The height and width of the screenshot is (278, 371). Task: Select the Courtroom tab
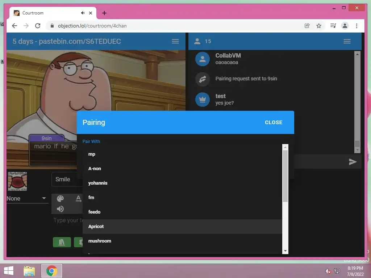coord(53,13)
